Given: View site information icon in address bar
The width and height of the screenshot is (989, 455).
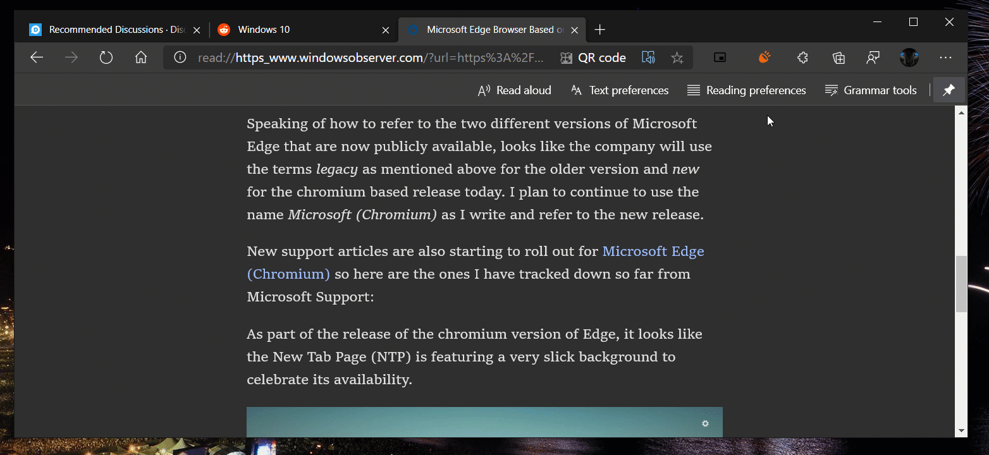Looking at the screenshot, I should [180, 58].
